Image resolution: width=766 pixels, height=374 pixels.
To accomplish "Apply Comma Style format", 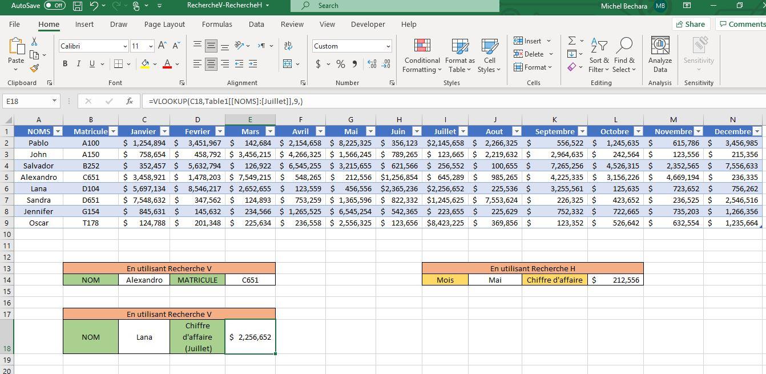I will coord(354,64).
